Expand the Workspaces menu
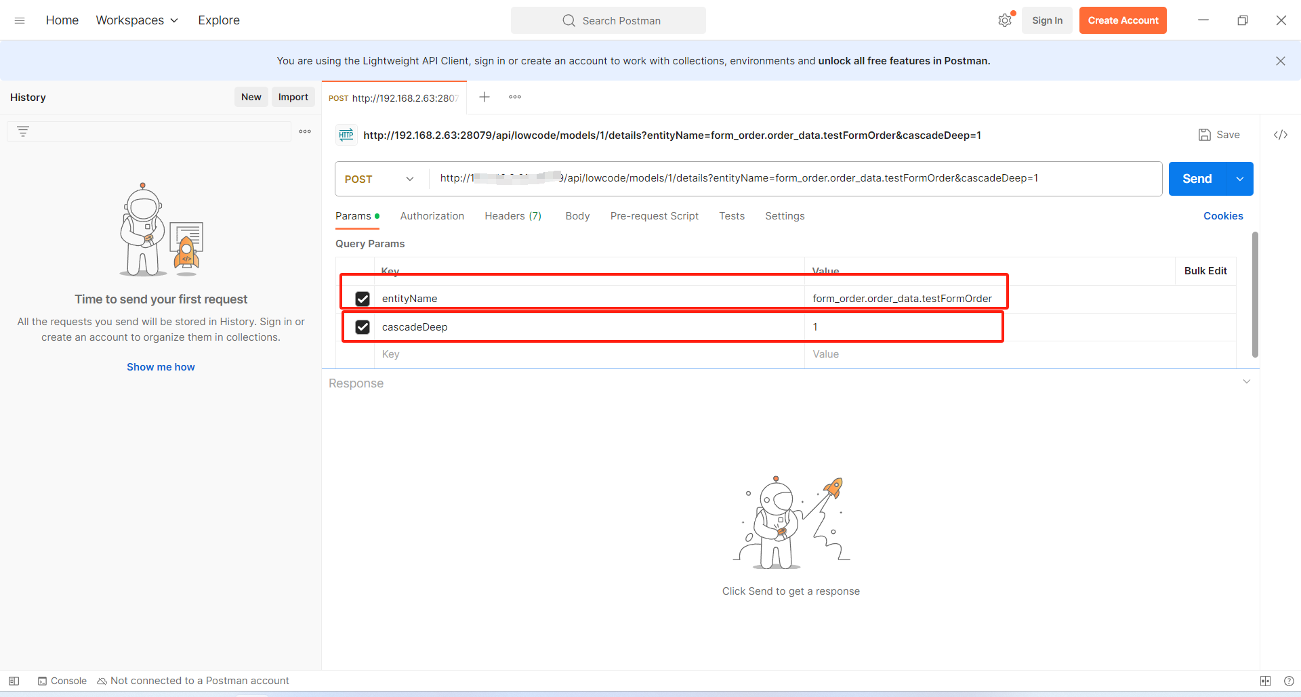The image size is (1301, 697). (x=137, y=20)
